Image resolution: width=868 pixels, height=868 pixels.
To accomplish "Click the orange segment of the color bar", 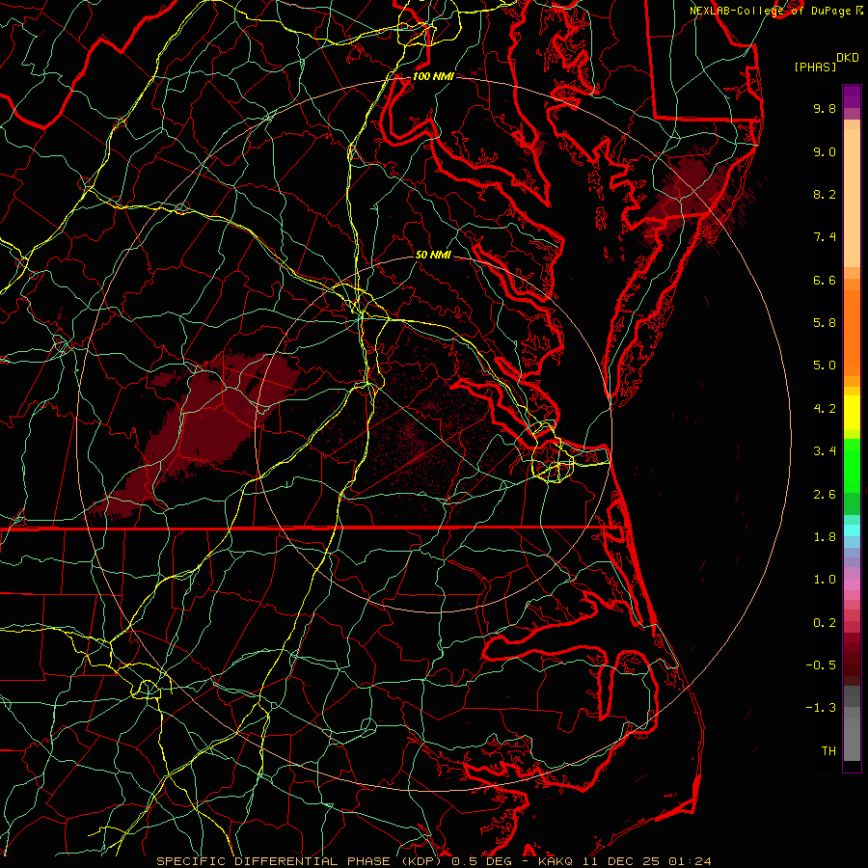I will tap(852, 333).
